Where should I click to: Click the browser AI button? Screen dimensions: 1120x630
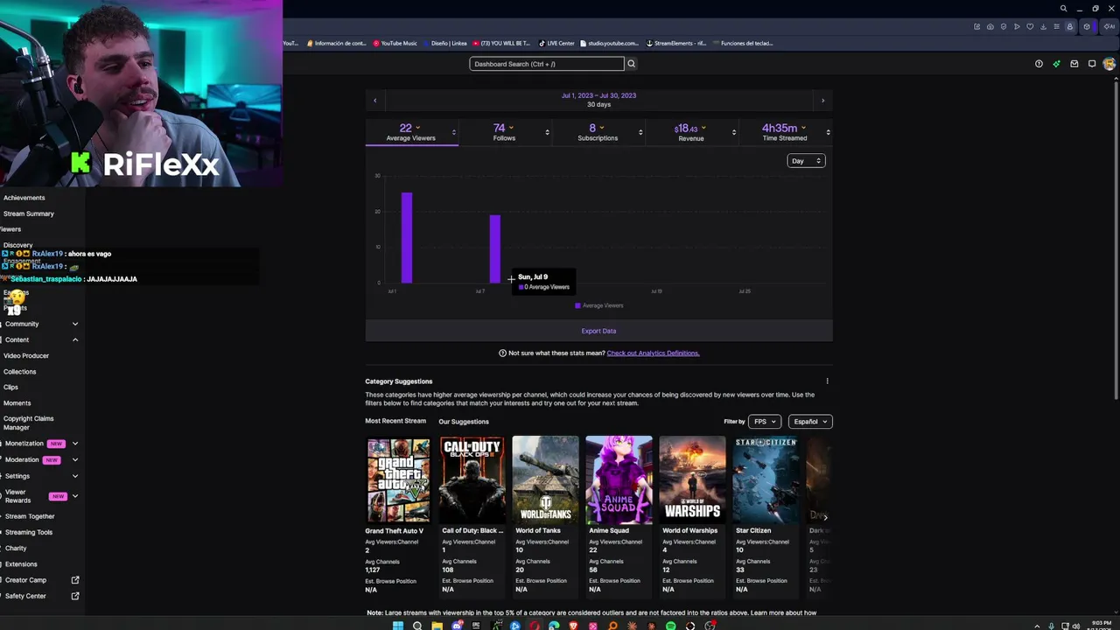(1111, 27)
